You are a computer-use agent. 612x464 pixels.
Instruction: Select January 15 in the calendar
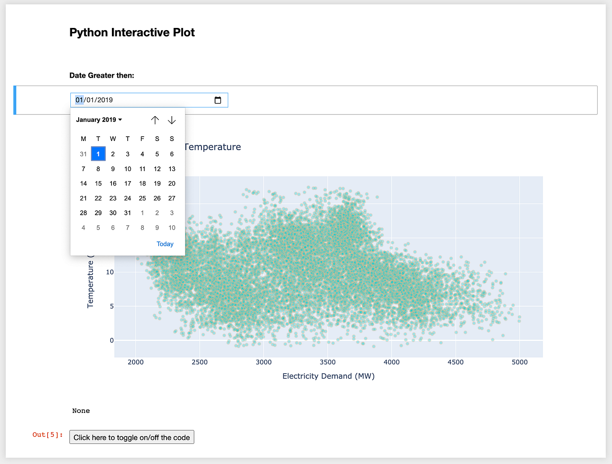(98, 183)
